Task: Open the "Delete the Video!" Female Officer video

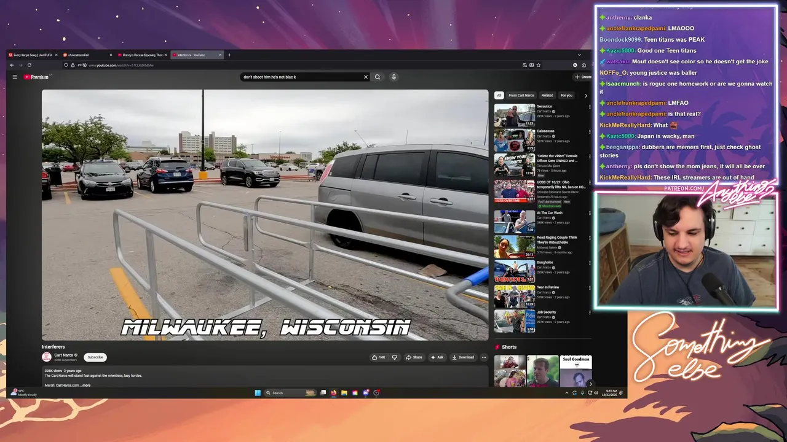Action: click(515, 165)
